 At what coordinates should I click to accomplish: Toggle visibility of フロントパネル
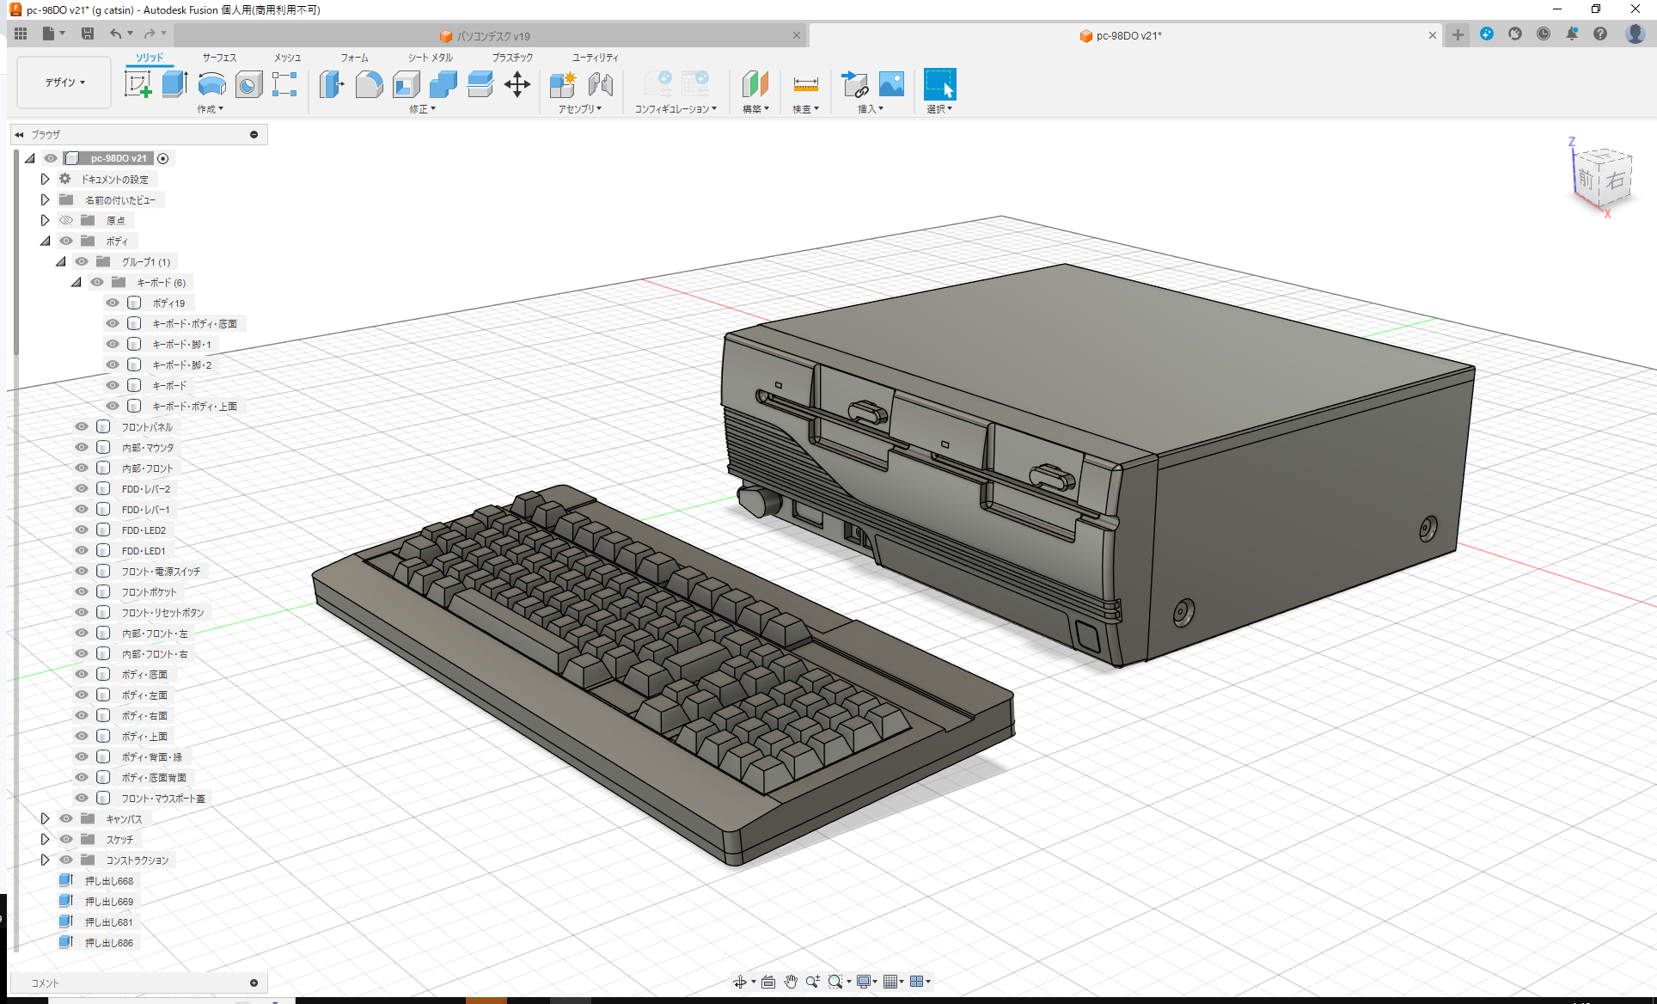click(81, 426)
